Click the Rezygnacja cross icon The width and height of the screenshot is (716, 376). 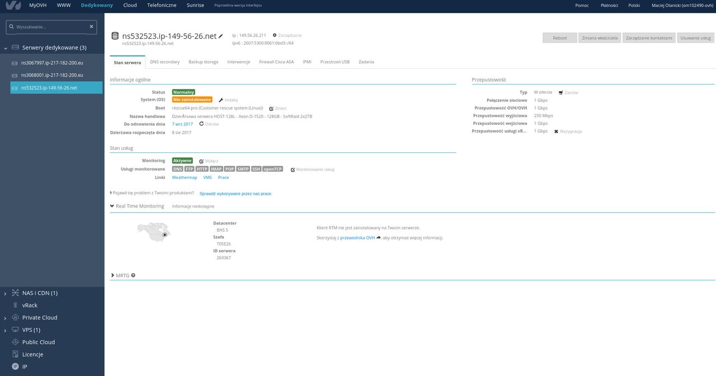pyautogui.click(x=556, y=131)
